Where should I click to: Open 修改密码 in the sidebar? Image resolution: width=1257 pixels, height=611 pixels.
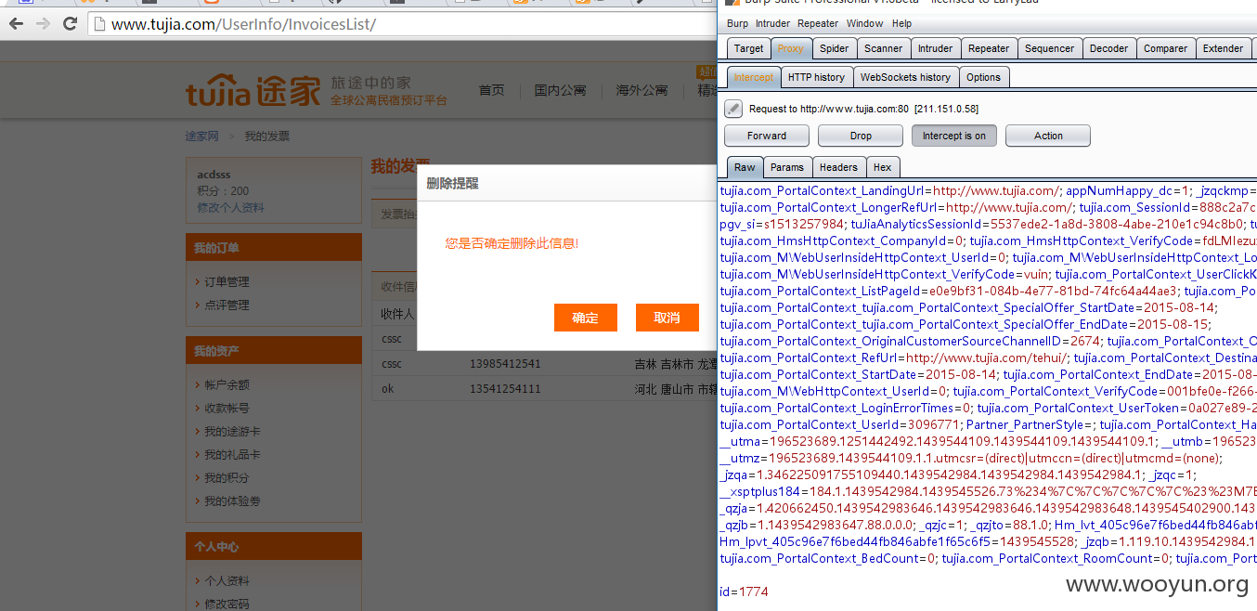point(227,604)
